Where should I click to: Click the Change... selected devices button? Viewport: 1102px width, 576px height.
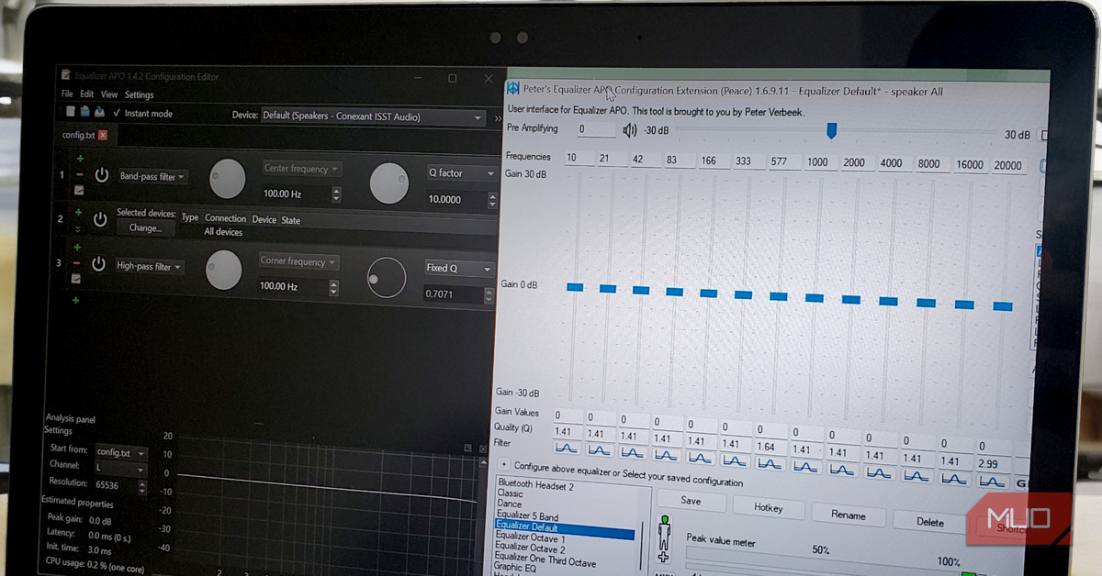145,227
